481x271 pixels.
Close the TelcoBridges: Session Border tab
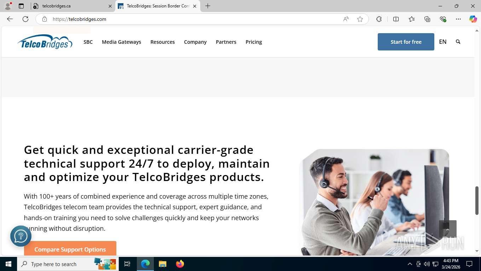point(195,6)
